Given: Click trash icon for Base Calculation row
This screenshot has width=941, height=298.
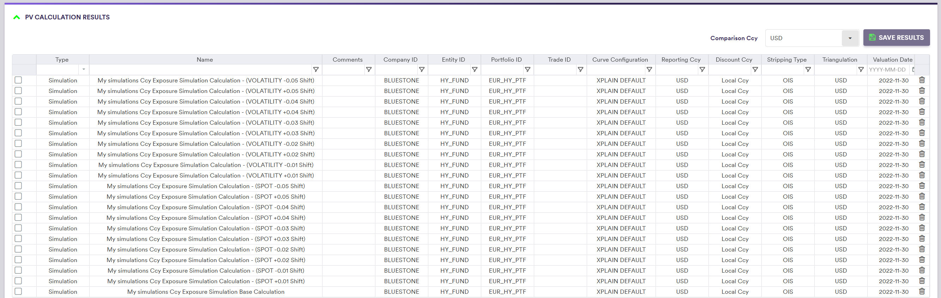Looking at the screenshot, I should 922,292.
